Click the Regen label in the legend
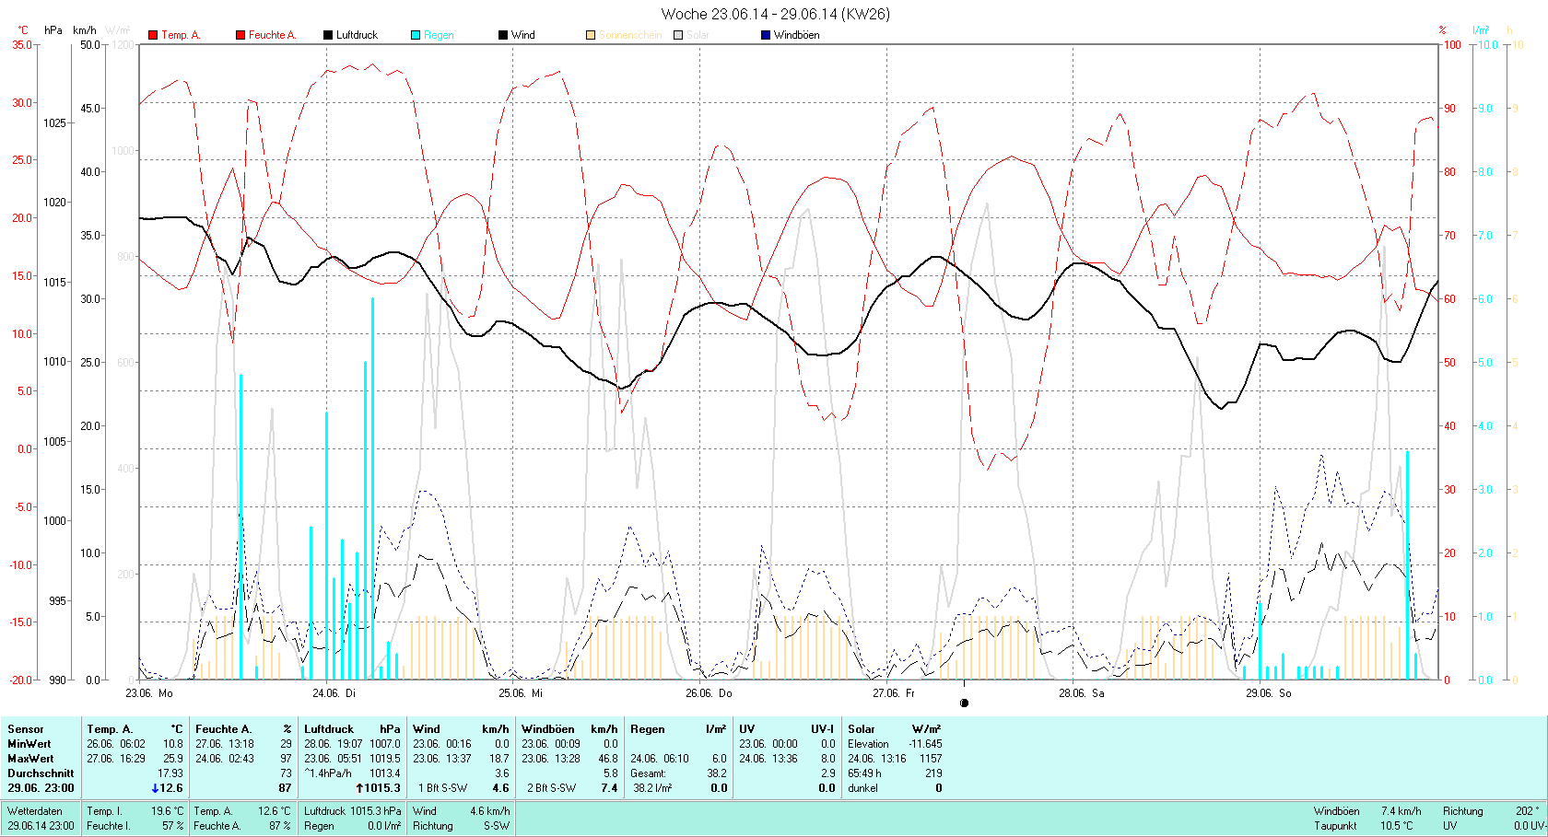Viewport: 1548px width, 837px height. pyautogui.click(x=439, y=35)
